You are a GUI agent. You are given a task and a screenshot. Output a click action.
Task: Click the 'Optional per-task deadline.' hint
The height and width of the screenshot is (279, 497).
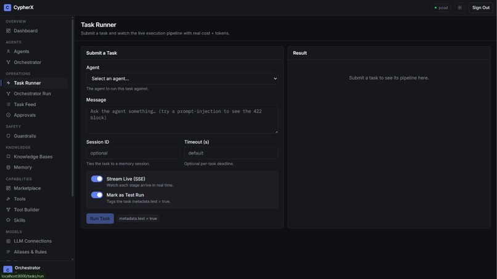209,164
